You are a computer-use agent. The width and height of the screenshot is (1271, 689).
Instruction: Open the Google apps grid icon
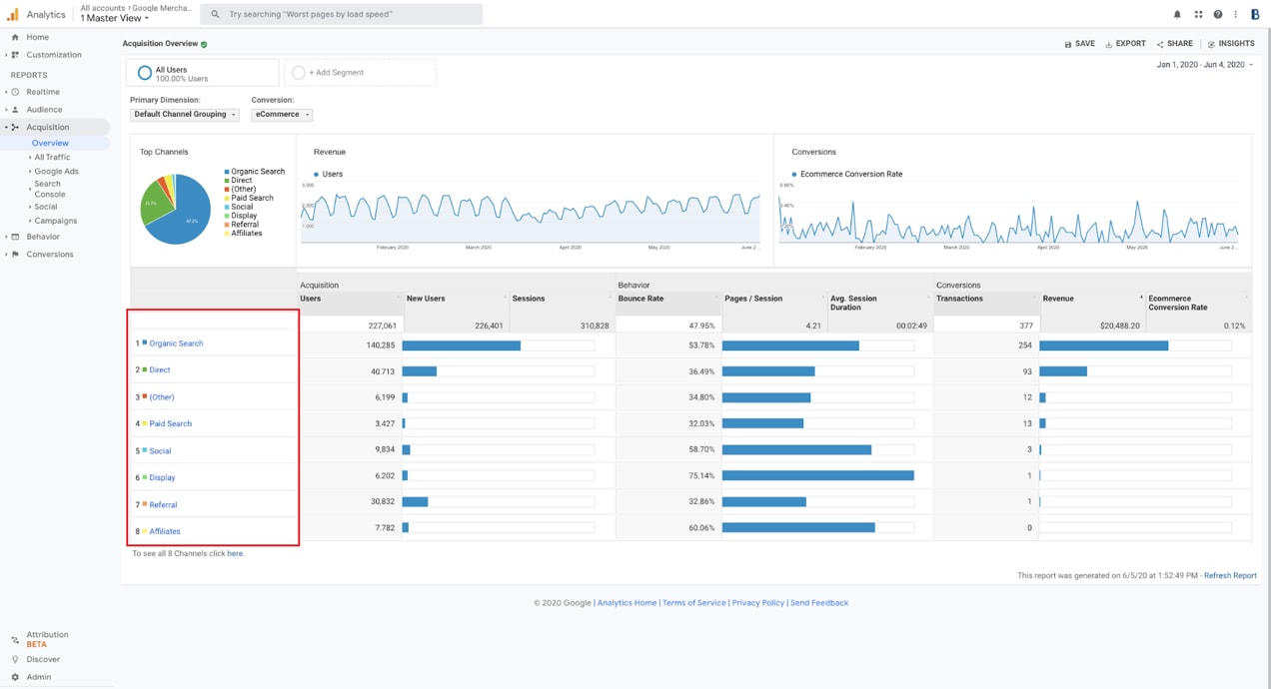(1197, 13)
